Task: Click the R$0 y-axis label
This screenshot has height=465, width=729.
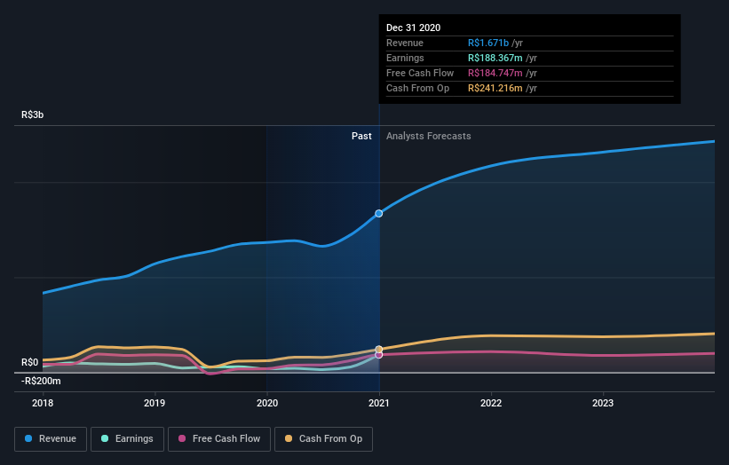Action: (30, 362)
